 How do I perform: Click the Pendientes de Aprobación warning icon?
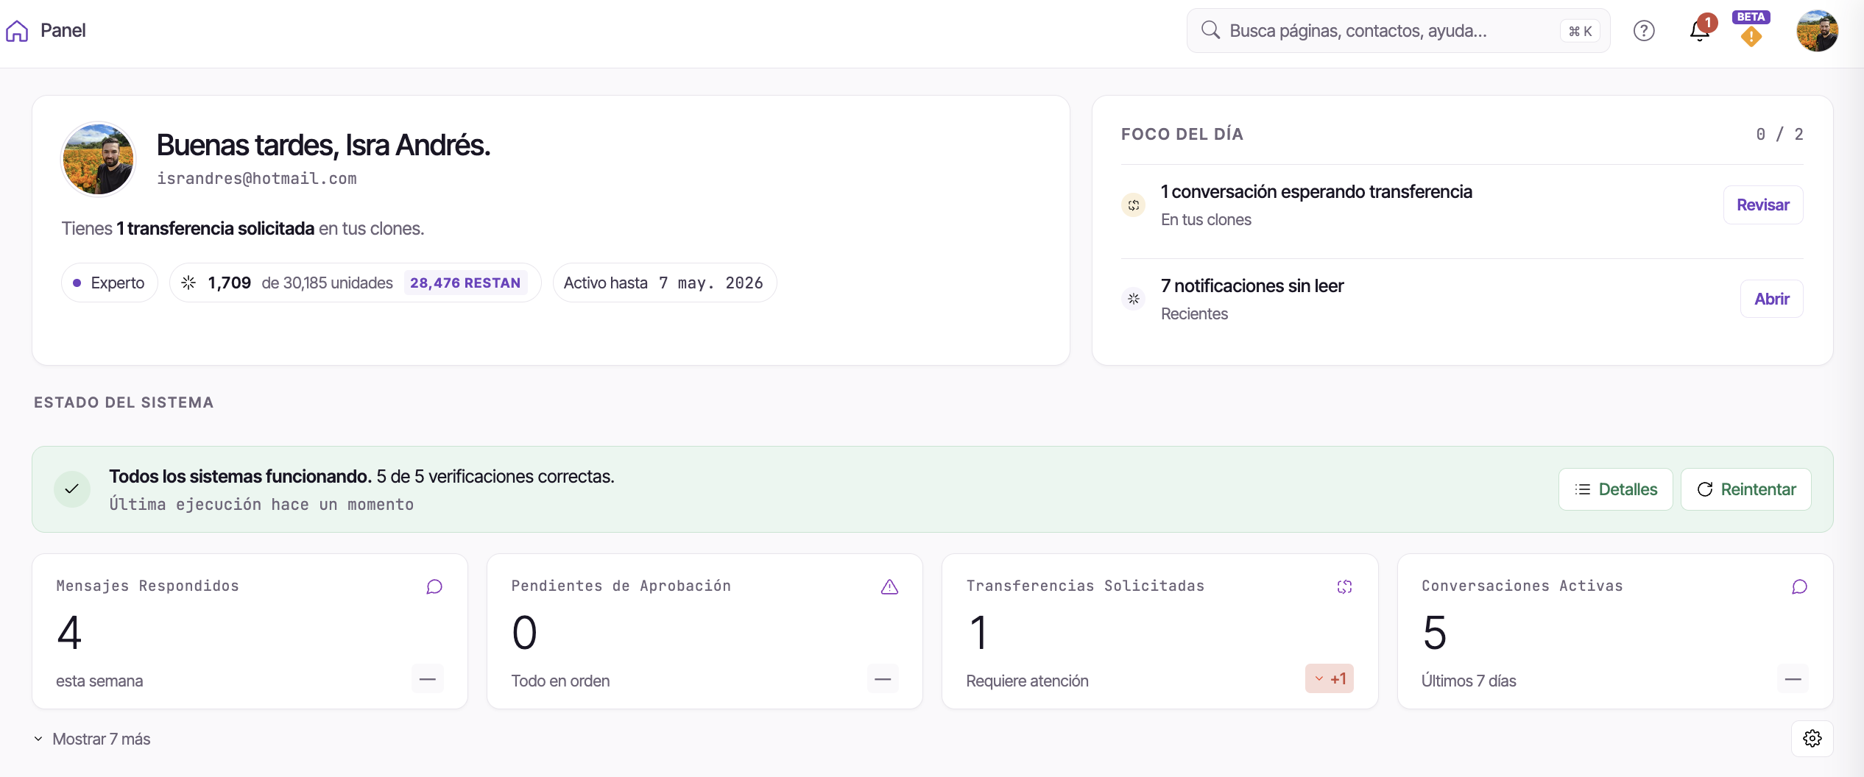coord(889,586)
